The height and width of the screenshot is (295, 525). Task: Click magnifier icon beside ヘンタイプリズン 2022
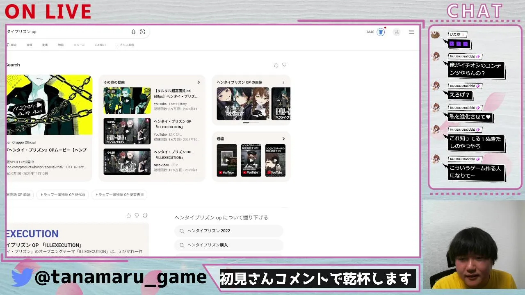182,231
